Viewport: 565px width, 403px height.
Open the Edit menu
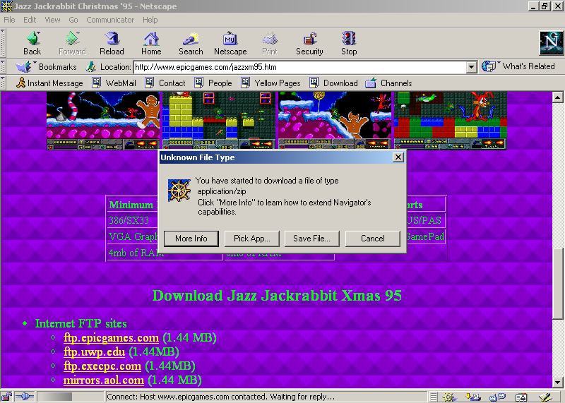click(30, 20)
